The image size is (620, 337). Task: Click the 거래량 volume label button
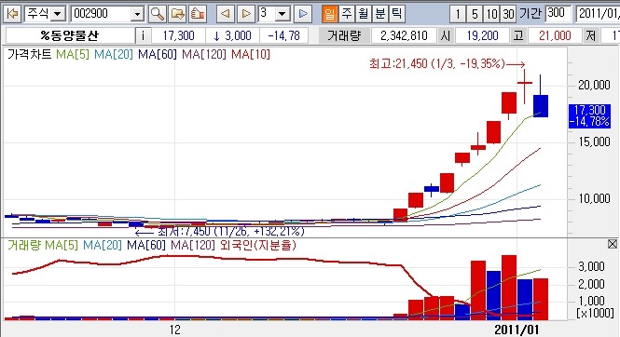(344, 36)
